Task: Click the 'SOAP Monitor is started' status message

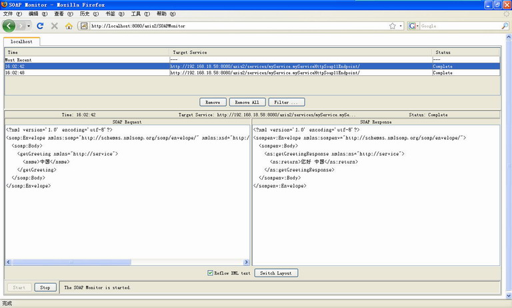Action: [x=97, y=287]
